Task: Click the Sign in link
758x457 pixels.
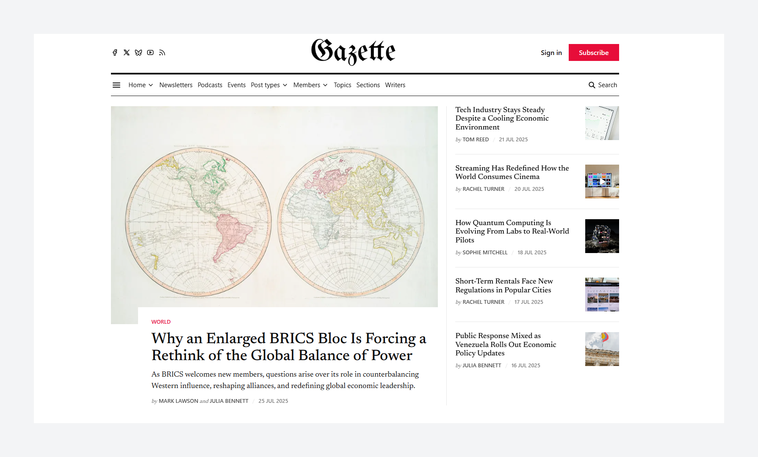Action: (x=551, y=52)
